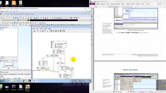Select the IDA View-A tab
166x93 pixels.
pyautogui.click(x=23, y=25)
